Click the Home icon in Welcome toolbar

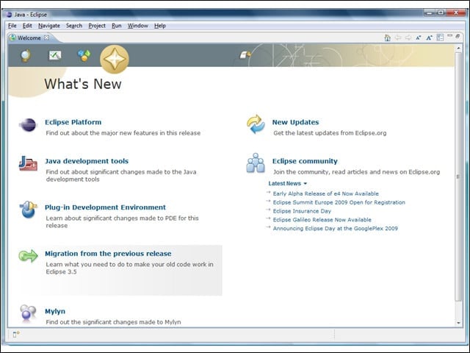(387, 38)
